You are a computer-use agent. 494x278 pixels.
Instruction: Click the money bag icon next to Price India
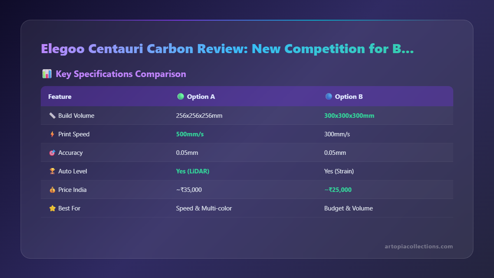coord(52,190)
